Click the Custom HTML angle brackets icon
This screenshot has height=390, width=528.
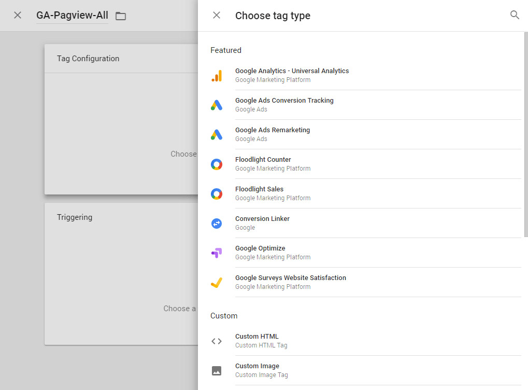217,341
